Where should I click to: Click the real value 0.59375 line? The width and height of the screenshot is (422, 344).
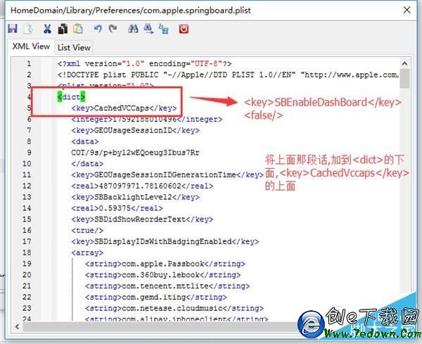point(117,208)
